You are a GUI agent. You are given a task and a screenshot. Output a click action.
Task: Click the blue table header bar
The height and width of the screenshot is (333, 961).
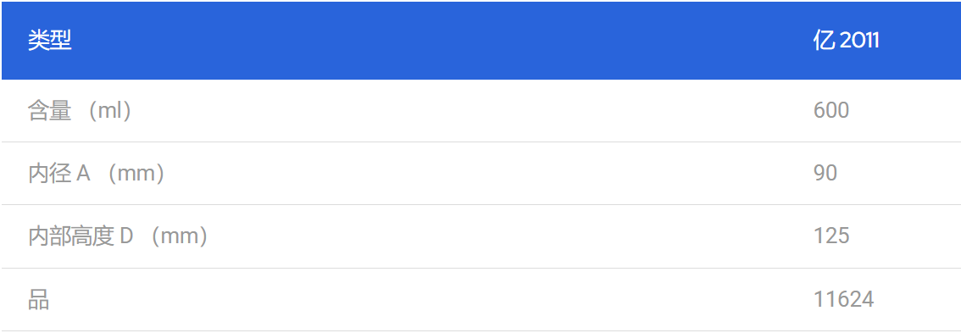point(480,41)
